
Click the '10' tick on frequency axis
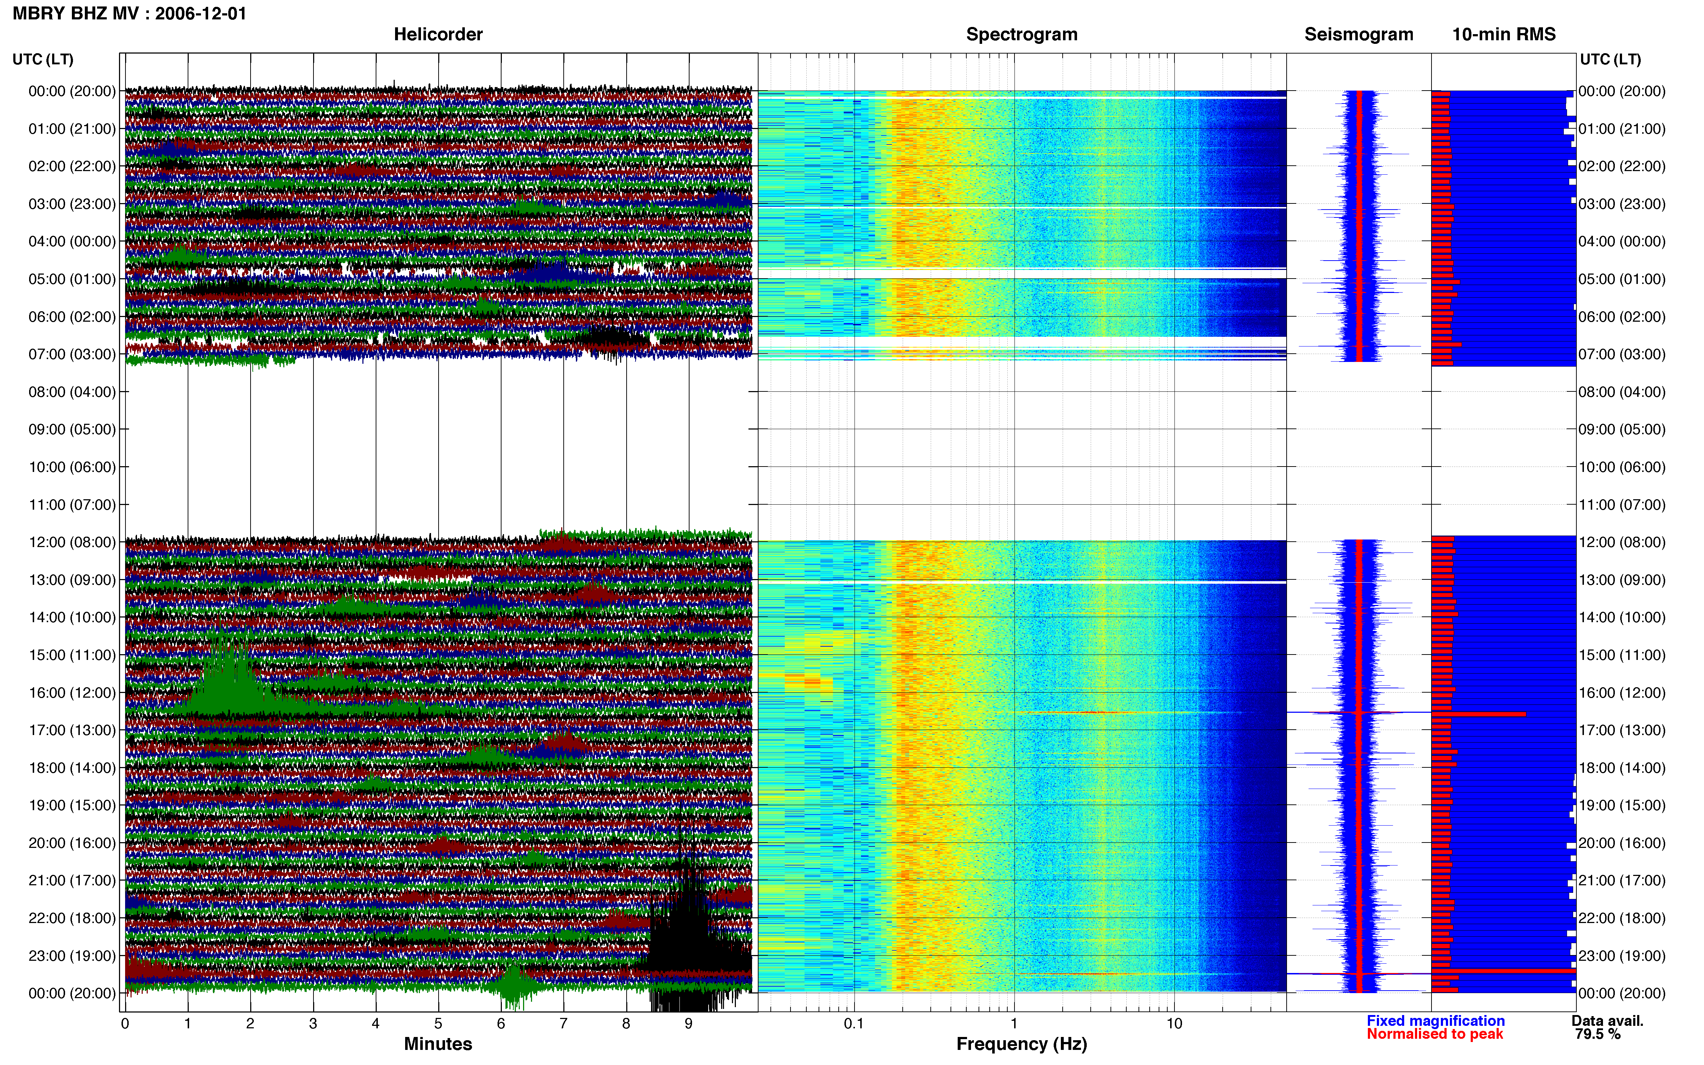[1174, 1023]
